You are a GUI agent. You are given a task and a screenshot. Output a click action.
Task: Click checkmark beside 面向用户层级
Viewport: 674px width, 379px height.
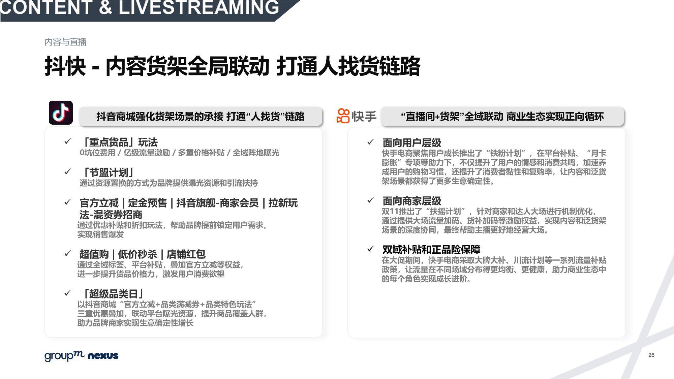coord(371,142)
